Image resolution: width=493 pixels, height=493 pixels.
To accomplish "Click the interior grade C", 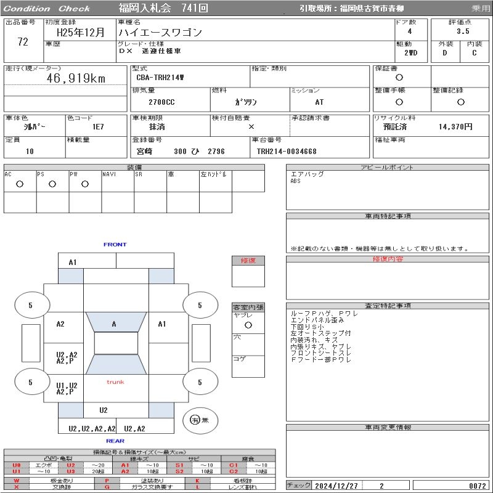I will pos(474,53).
